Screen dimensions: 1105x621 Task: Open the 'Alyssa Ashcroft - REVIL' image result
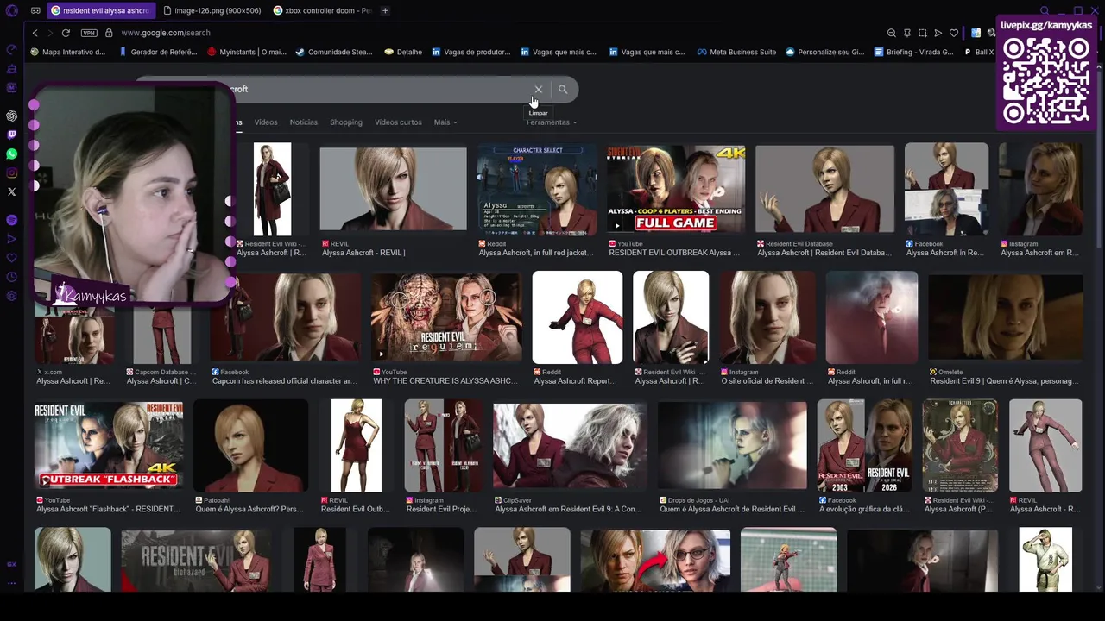(x=393, y=190)
